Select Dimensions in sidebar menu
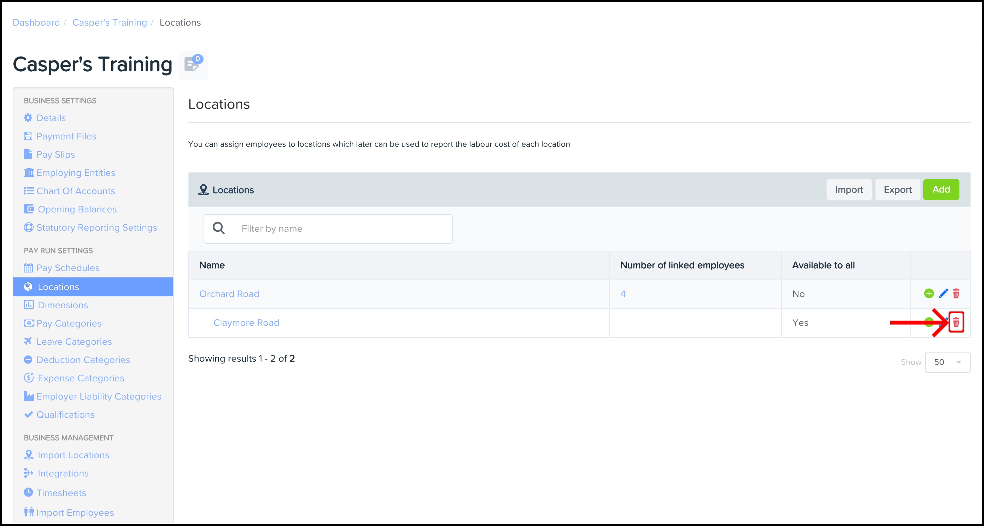Screen dimensions: 984x526 (x=63, y=305)
